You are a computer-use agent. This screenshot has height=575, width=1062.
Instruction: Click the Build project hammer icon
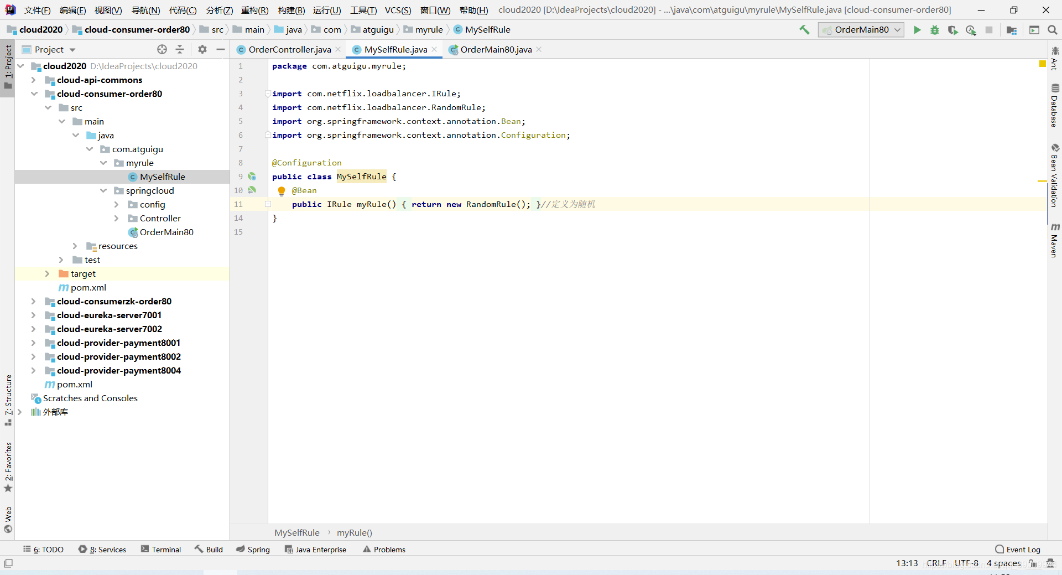804,30
